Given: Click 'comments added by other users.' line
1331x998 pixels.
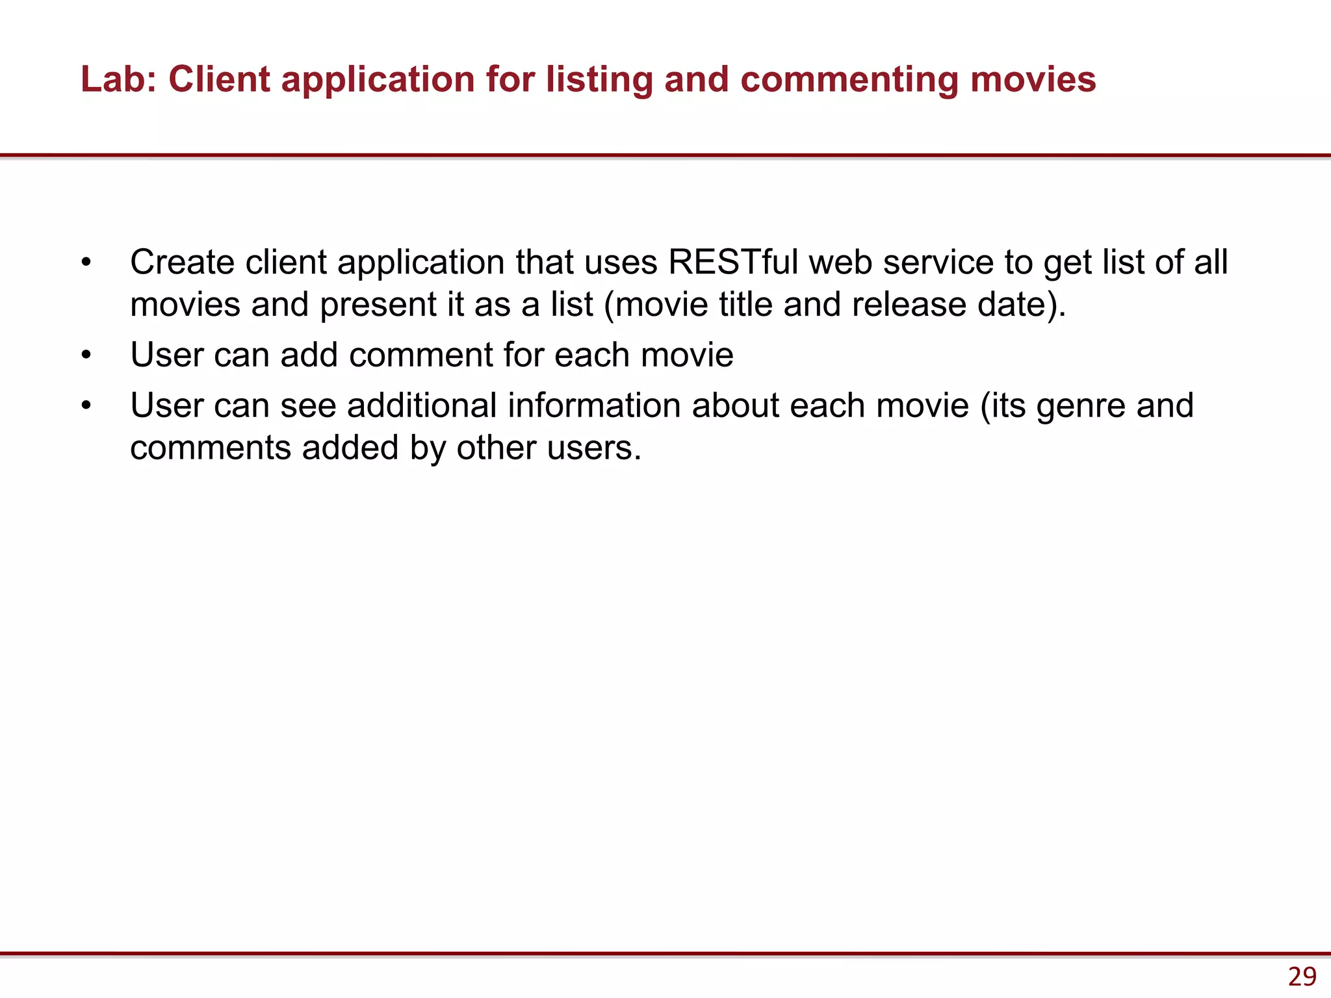Looking at the screenshot, I should point(385,448).
